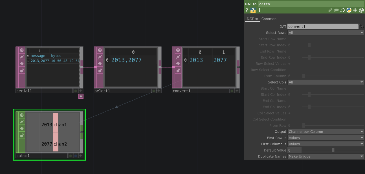Screen dimensions: 365x174
Task: Open operator help question mark icon
Action: (247, 10)
